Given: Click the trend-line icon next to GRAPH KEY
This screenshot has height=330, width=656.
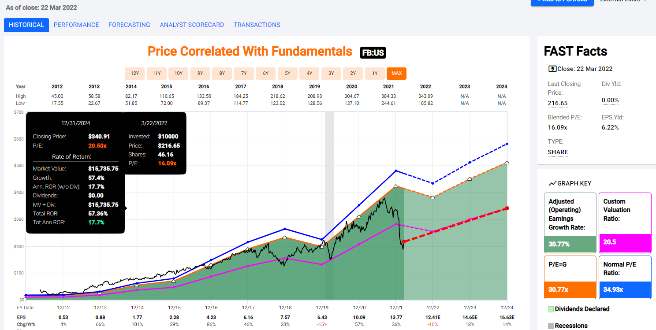Looking at the screenshot, I should click(x=552, y=183).
